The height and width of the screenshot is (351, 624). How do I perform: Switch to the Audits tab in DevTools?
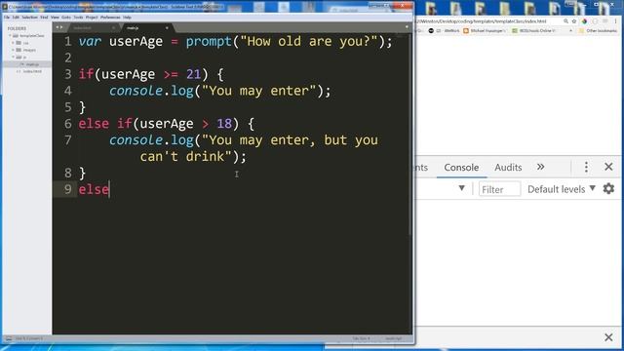(x=508, y=168)
